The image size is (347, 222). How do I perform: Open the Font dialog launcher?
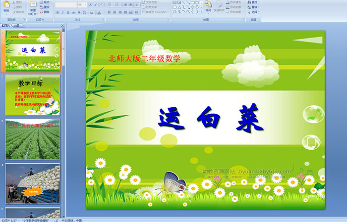tap(103, 19)
